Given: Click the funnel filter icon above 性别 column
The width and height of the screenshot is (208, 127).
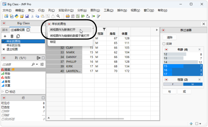Looking at the screenshot, I should 104,29.
